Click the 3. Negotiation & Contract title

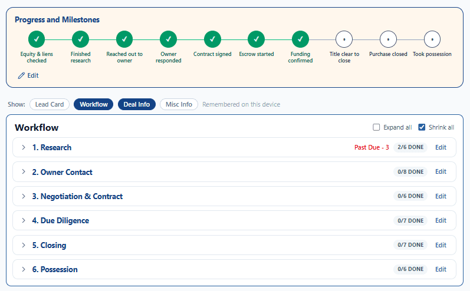(77, 196)
